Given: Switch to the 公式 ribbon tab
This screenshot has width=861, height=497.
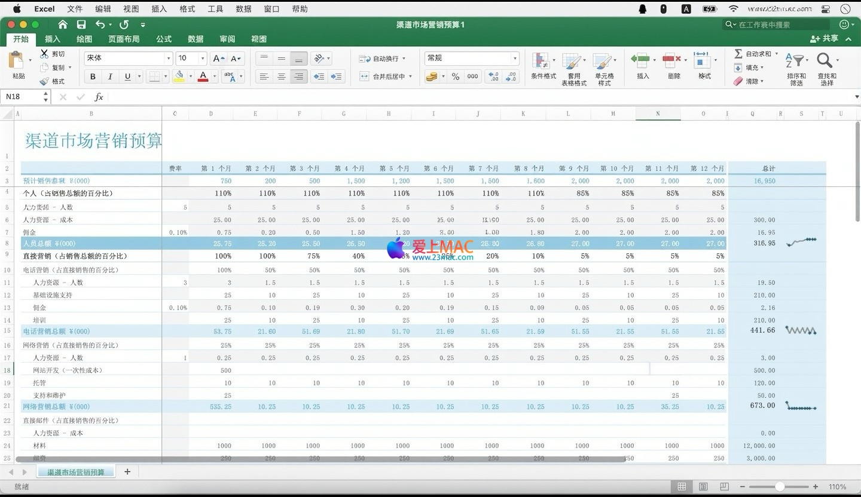Looking at the screenshot, I should [164, 39].
